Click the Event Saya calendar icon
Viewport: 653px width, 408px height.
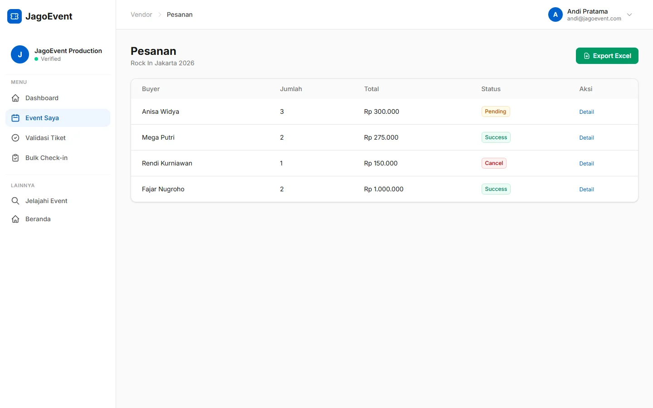pos(15,118)
